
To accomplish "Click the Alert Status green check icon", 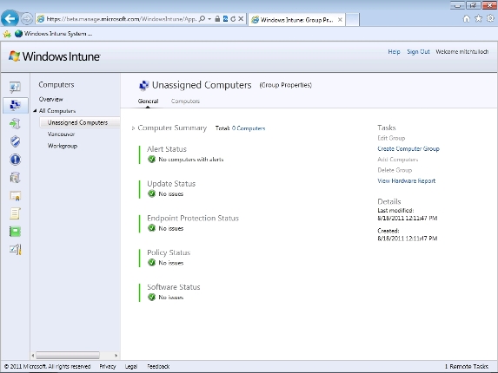I will (x=152, y=159).
